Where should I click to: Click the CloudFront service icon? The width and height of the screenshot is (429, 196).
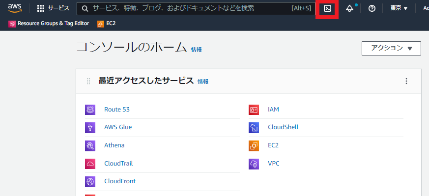click(90, 182)
